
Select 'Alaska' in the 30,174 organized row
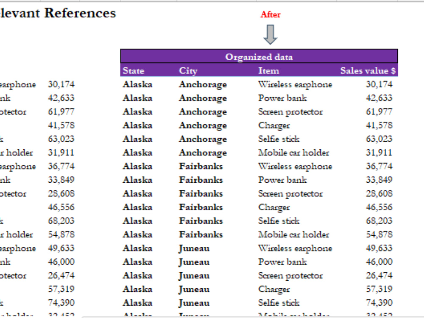[137, 84]
